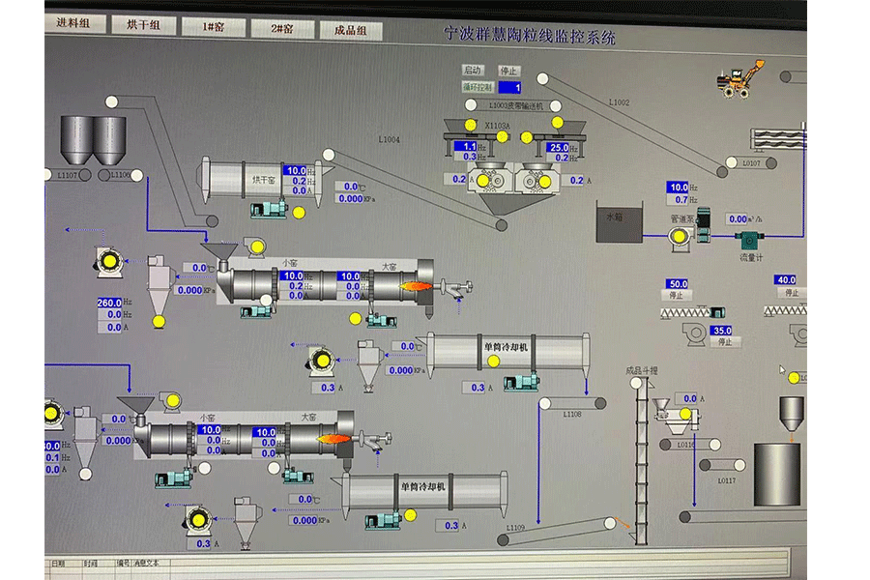Open the 进料组 tab

(x=73, y=23)
